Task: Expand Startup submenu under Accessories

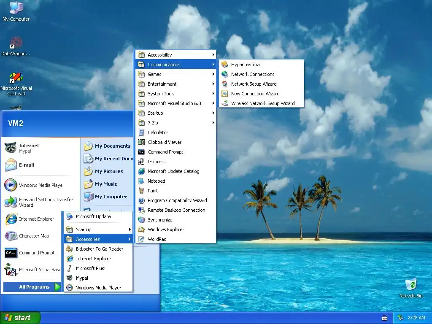Action: click(x=175, y=113)
